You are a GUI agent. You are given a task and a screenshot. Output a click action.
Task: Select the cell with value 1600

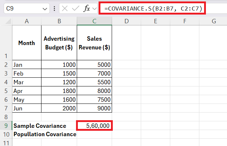[x=59, y=100]
